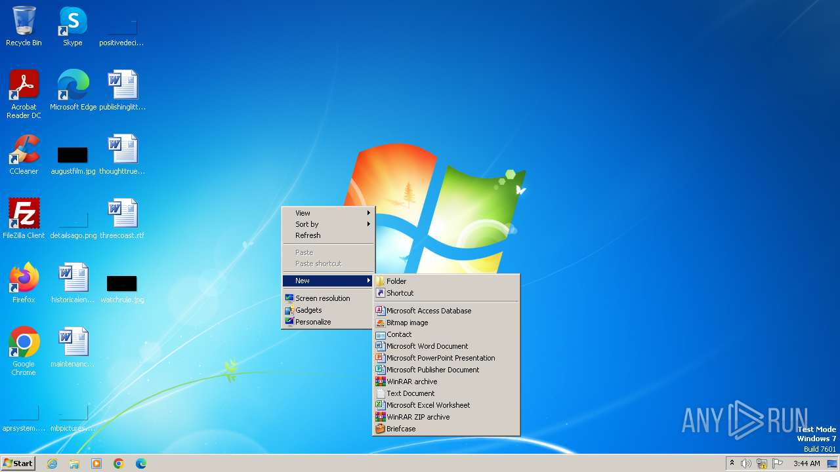
Task: Click the network tray icon
Action: (x=762, y=463)
